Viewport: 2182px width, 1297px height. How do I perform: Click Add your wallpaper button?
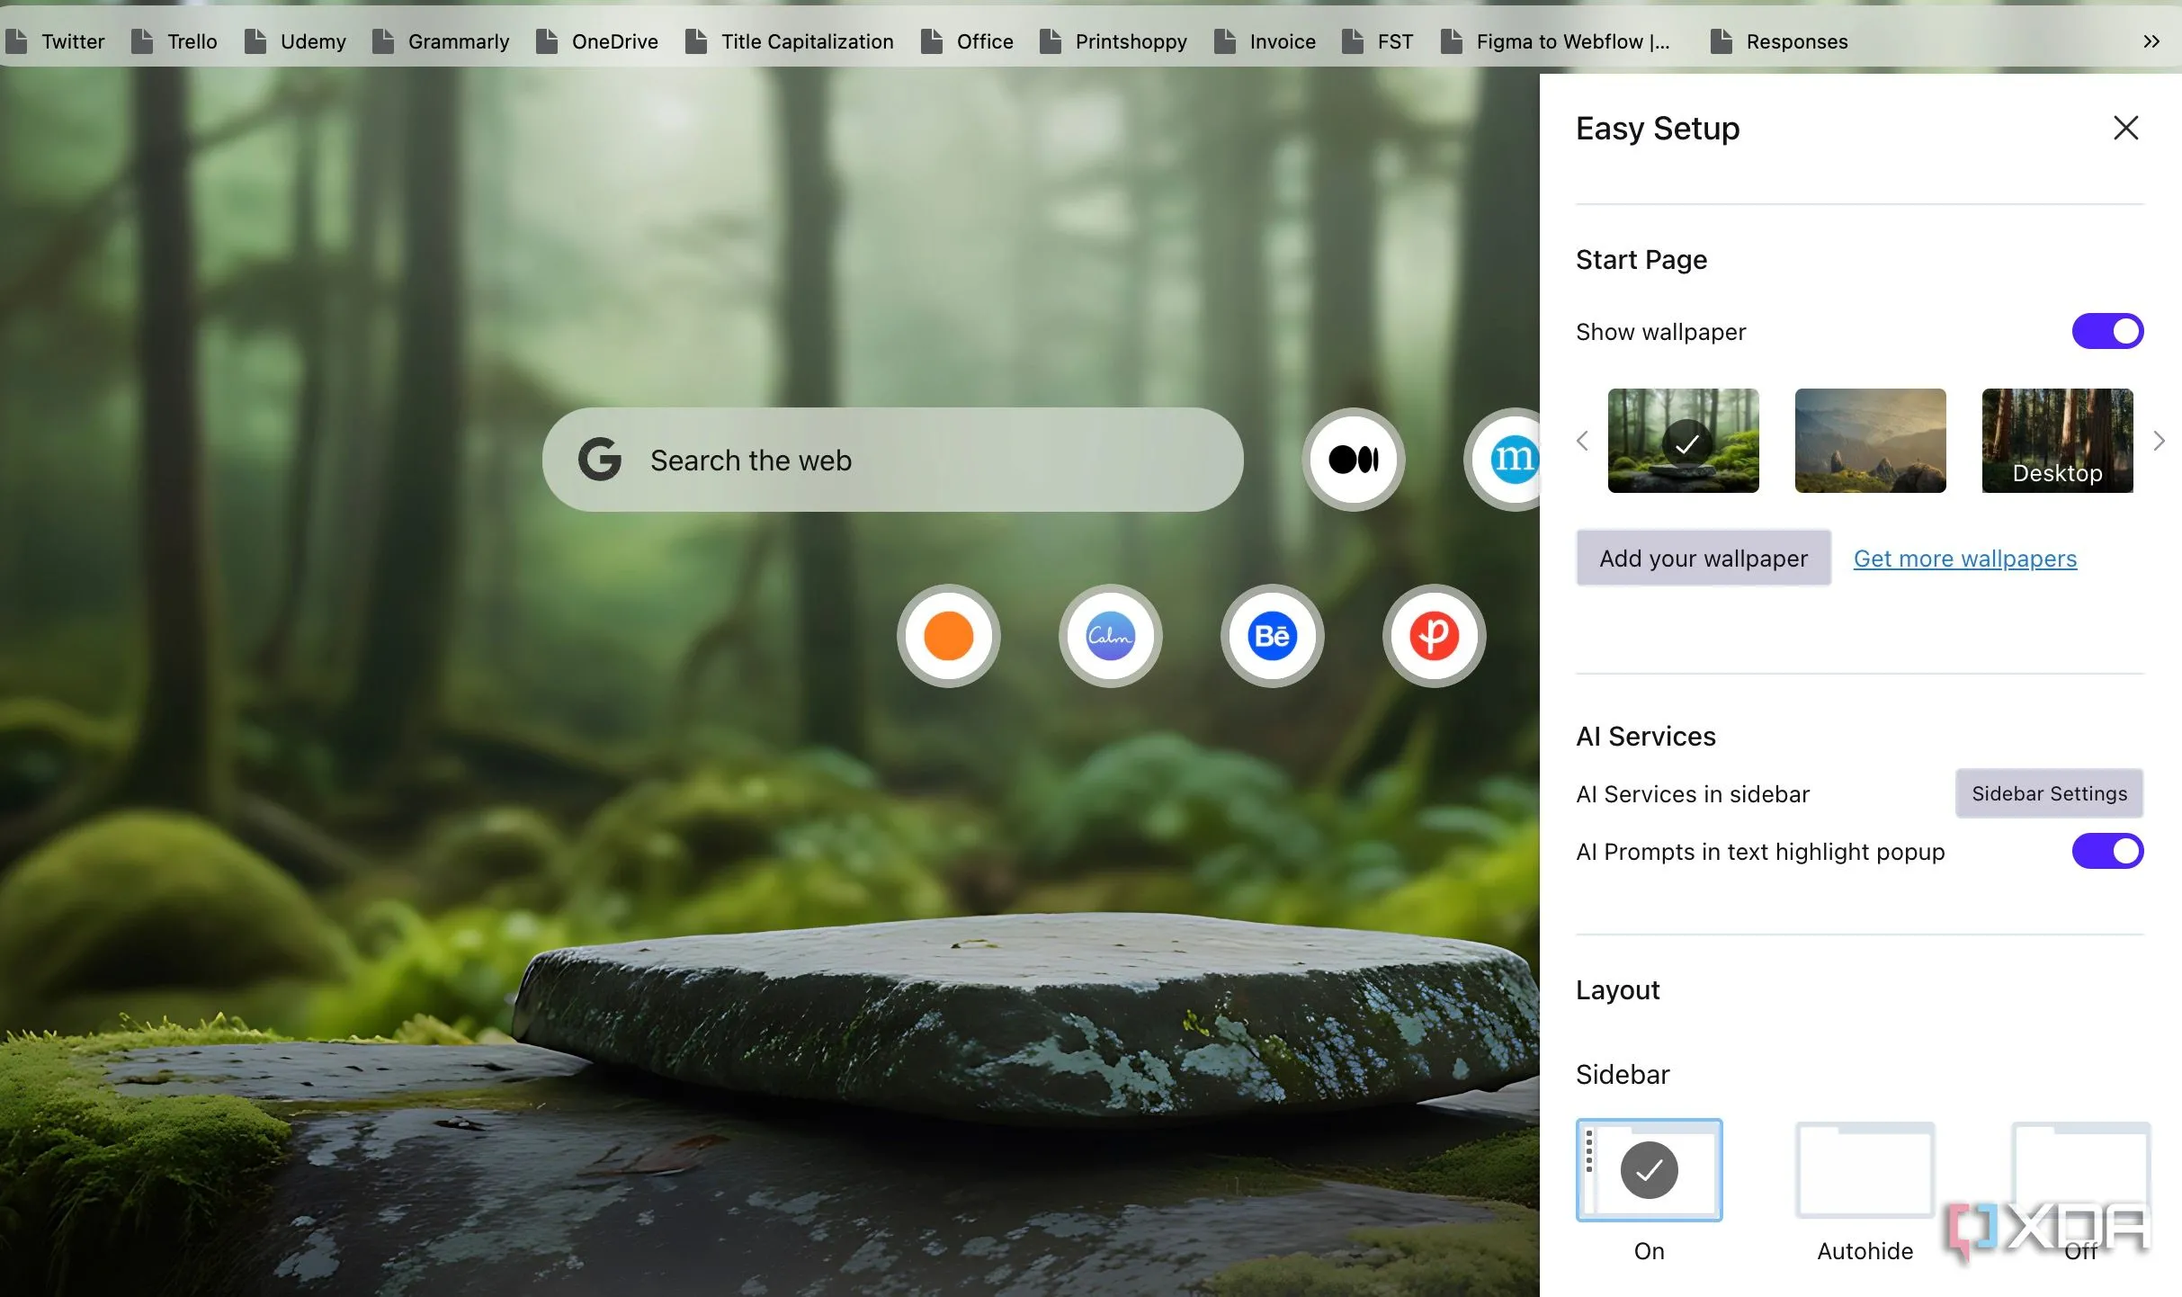tap(1703, 559)
